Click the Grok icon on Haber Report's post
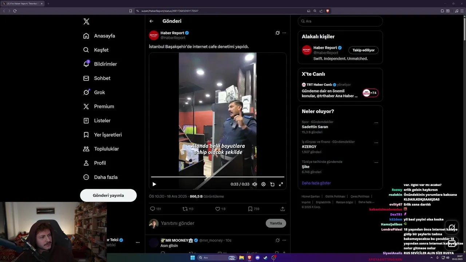This screenshot has height=262, width=466. (277, 33)
